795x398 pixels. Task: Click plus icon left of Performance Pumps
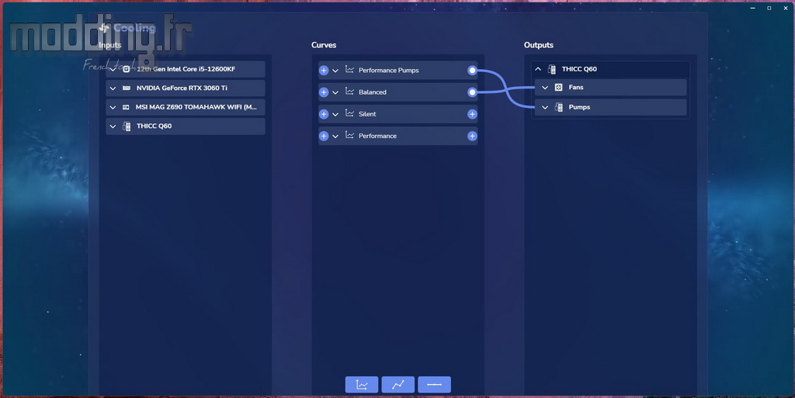pos(324,71)
